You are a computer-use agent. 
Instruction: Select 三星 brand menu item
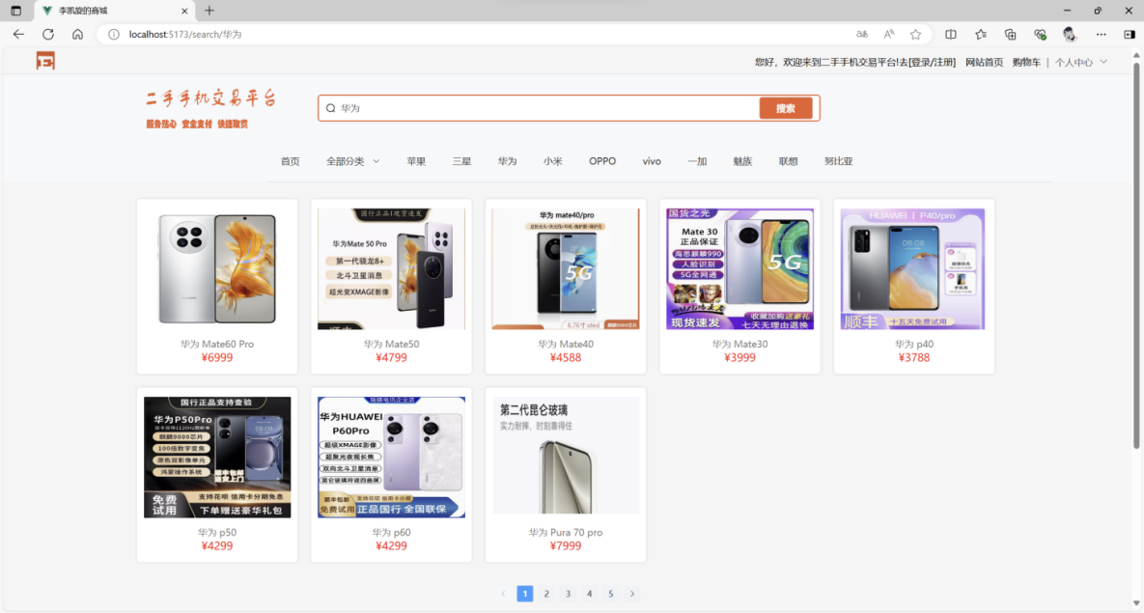(x=461, y=161)
